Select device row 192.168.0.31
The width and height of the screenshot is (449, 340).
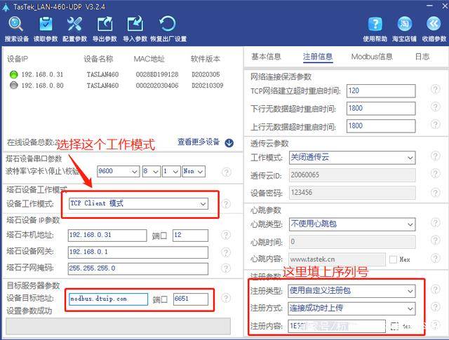[117, 74]
